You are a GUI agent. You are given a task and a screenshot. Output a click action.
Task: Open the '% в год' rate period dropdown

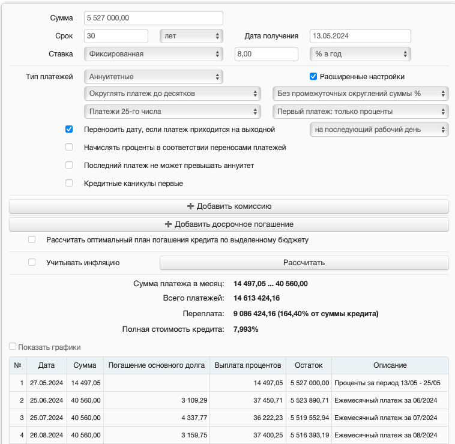360,54
